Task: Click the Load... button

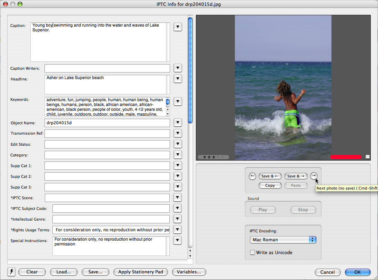Action: pyautogui.click(x=63, y=272)
